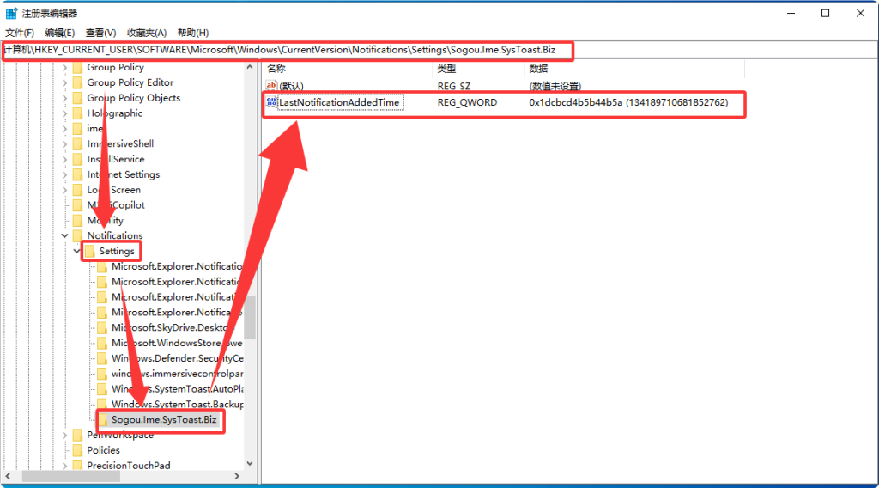Open the 查看(V) menu

[x=100, y=33]
